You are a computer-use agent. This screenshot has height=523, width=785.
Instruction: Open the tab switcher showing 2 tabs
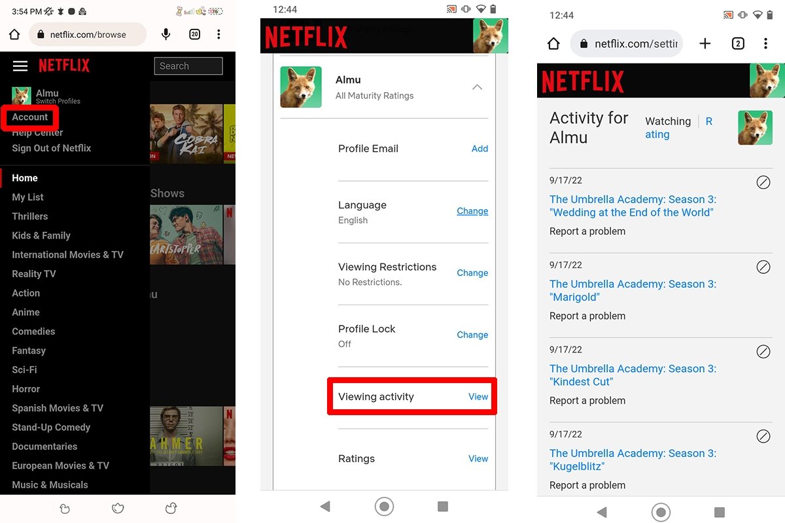click(738, 44)
